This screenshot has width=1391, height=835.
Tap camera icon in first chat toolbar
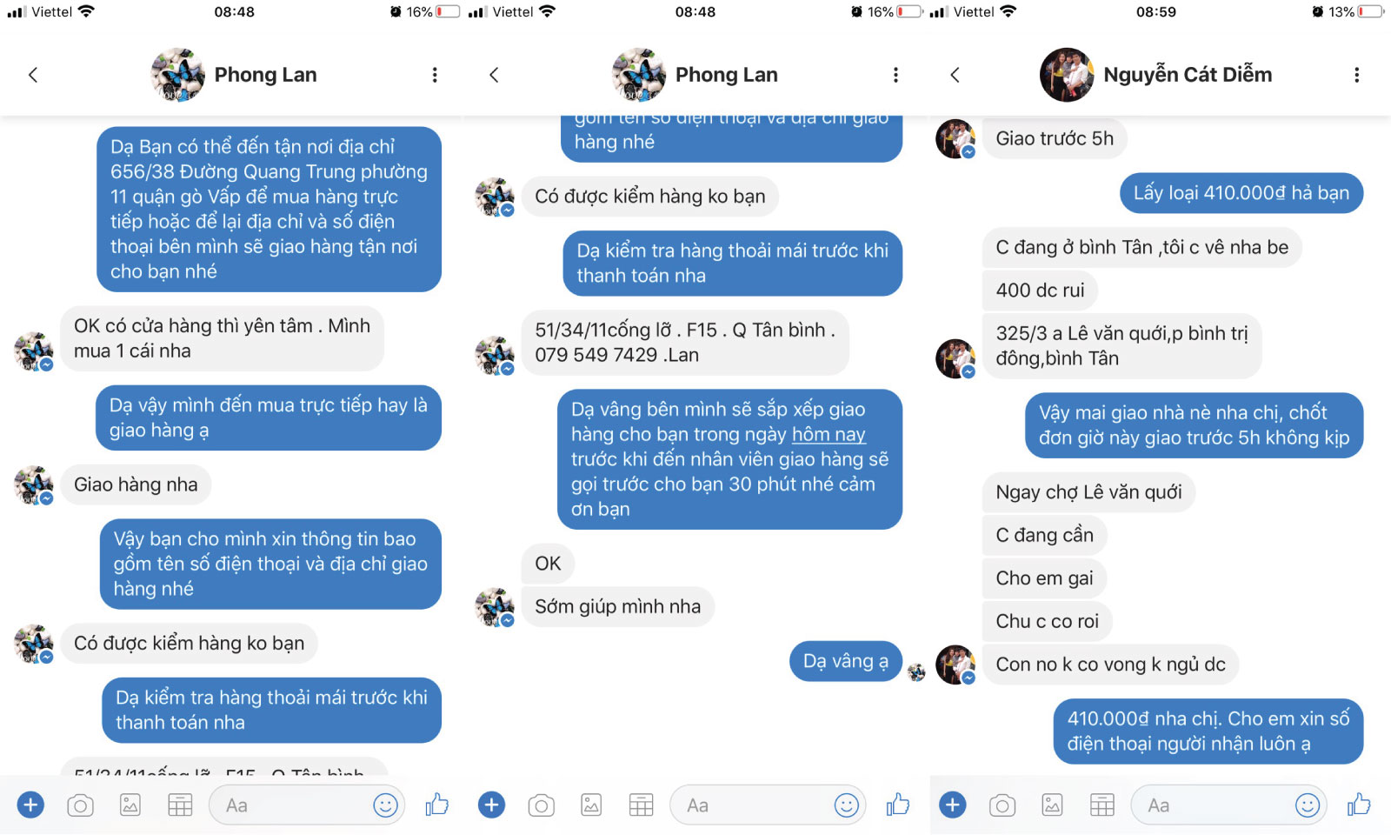[x=80, y=805]
